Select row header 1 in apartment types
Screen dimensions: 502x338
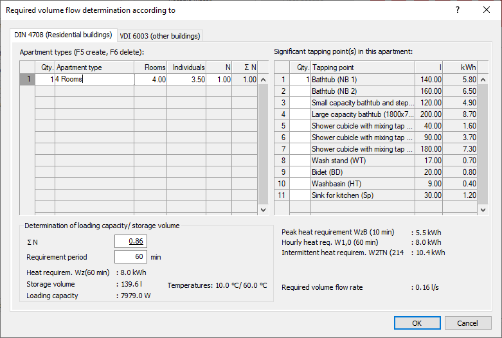click(28, 79)
